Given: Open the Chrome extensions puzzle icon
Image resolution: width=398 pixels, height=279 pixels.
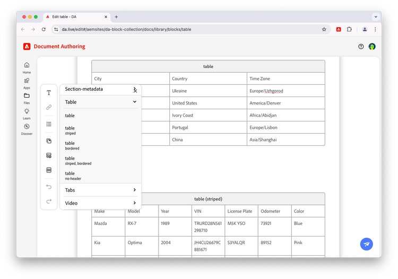Looking at the screenshot, I should (x=349, y=29).
